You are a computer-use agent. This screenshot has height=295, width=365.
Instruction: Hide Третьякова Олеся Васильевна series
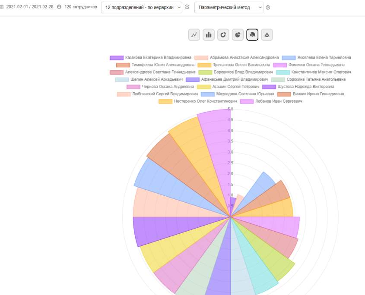[x=234, y=65]
